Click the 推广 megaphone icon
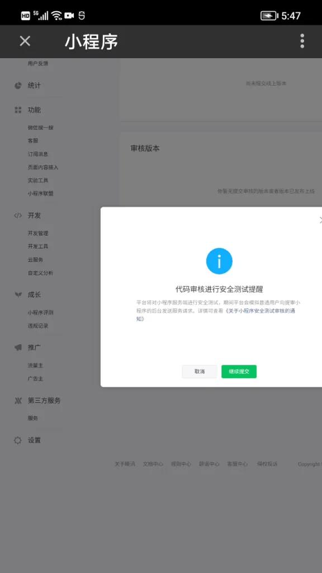The width and height of the screenshot is (322, 573). (x=18, y=347)
